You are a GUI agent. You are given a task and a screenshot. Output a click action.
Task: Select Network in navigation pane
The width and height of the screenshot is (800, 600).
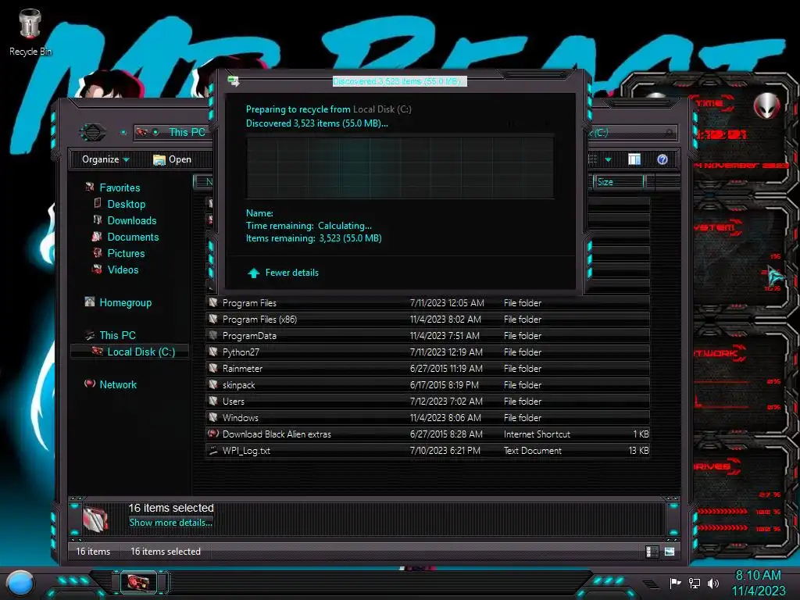point(118,384)
